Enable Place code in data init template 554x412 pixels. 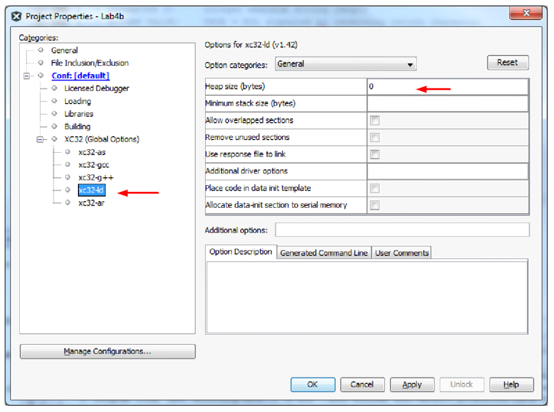pyautogui.click(x=375, y=188)
